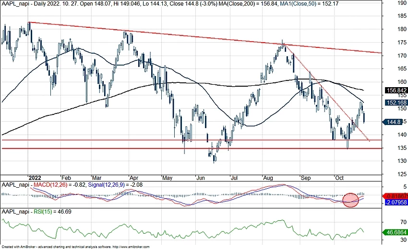Screen dimensions: 408x249
Task: Click the RSI 30 level label
Action: (404, 239)
